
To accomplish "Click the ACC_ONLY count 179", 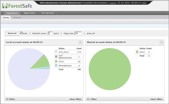I will [x=79, y=52].
